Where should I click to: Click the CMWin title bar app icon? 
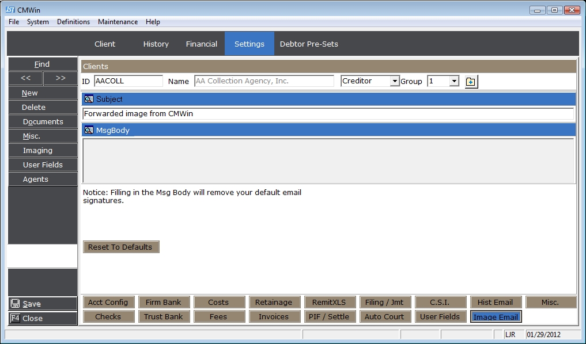point(10,10)
